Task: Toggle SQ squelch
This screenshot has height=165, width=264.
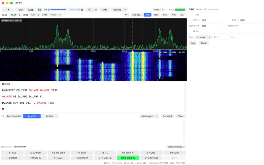Action: (x=182, y=15)
